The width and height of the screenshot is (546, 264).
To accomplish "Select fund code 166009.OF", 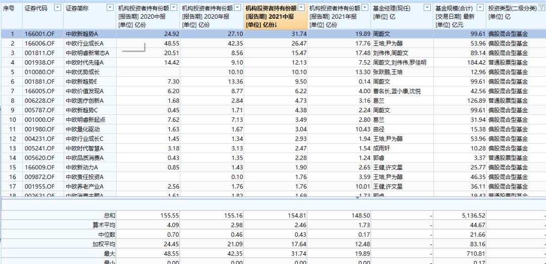I will click(40, 167).
